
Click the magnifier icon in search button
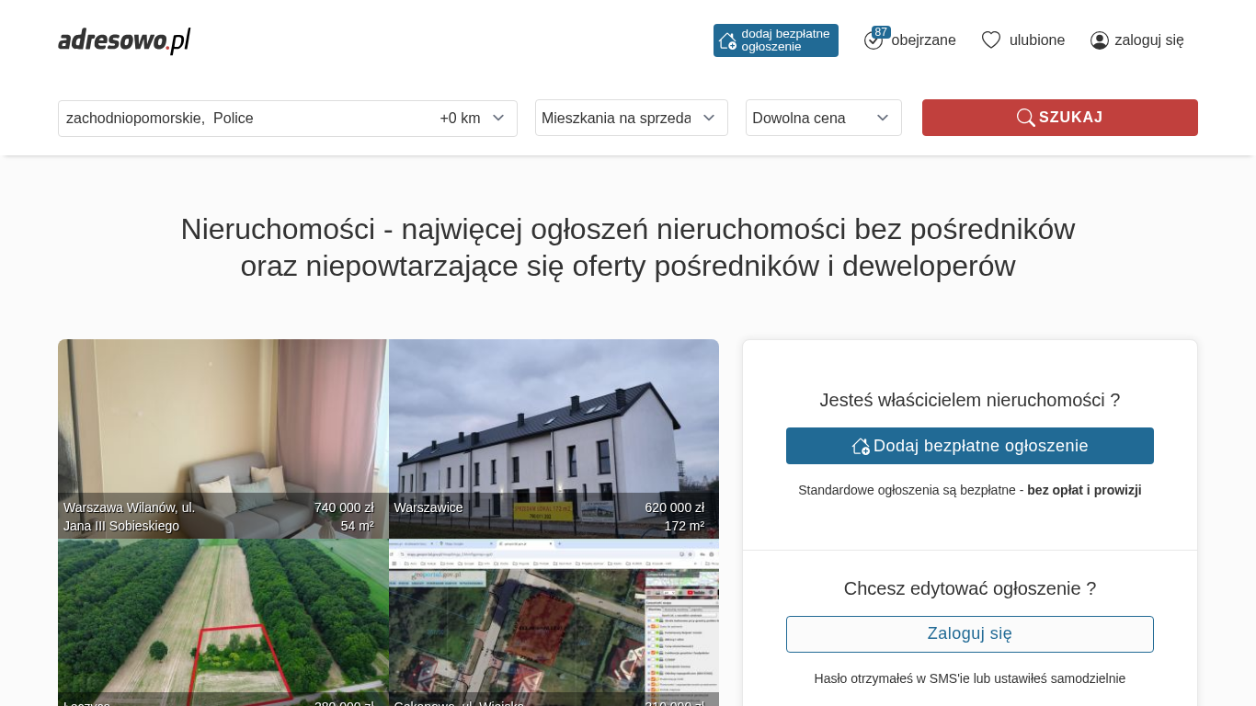click(1025, 118)
